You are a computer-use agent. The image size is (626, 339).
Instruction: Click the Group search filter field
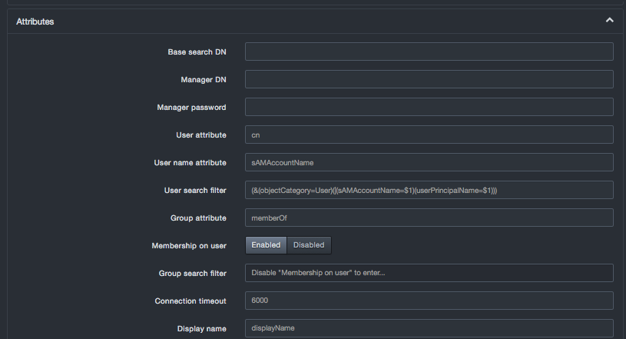click(429, 273)
